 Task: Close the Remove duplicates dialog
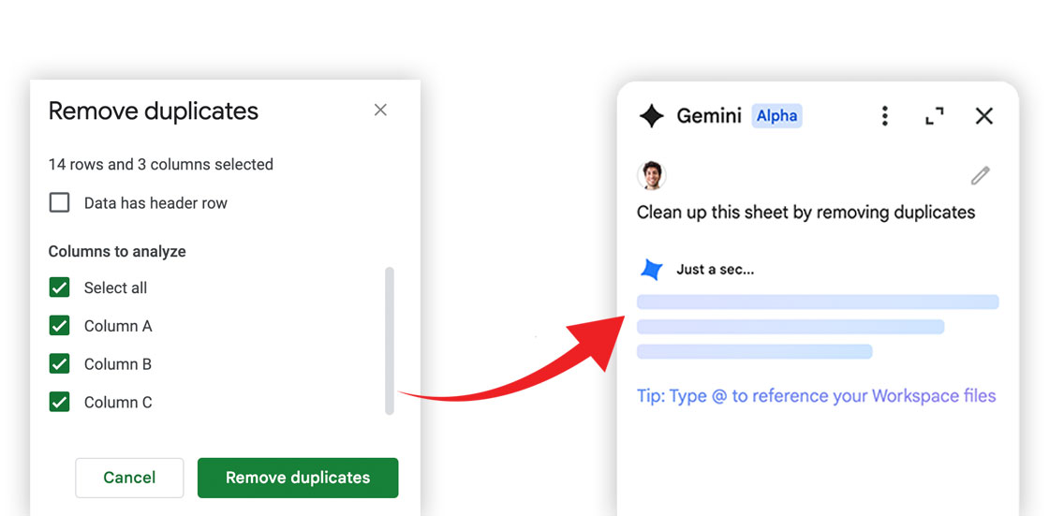coord(380,110)
